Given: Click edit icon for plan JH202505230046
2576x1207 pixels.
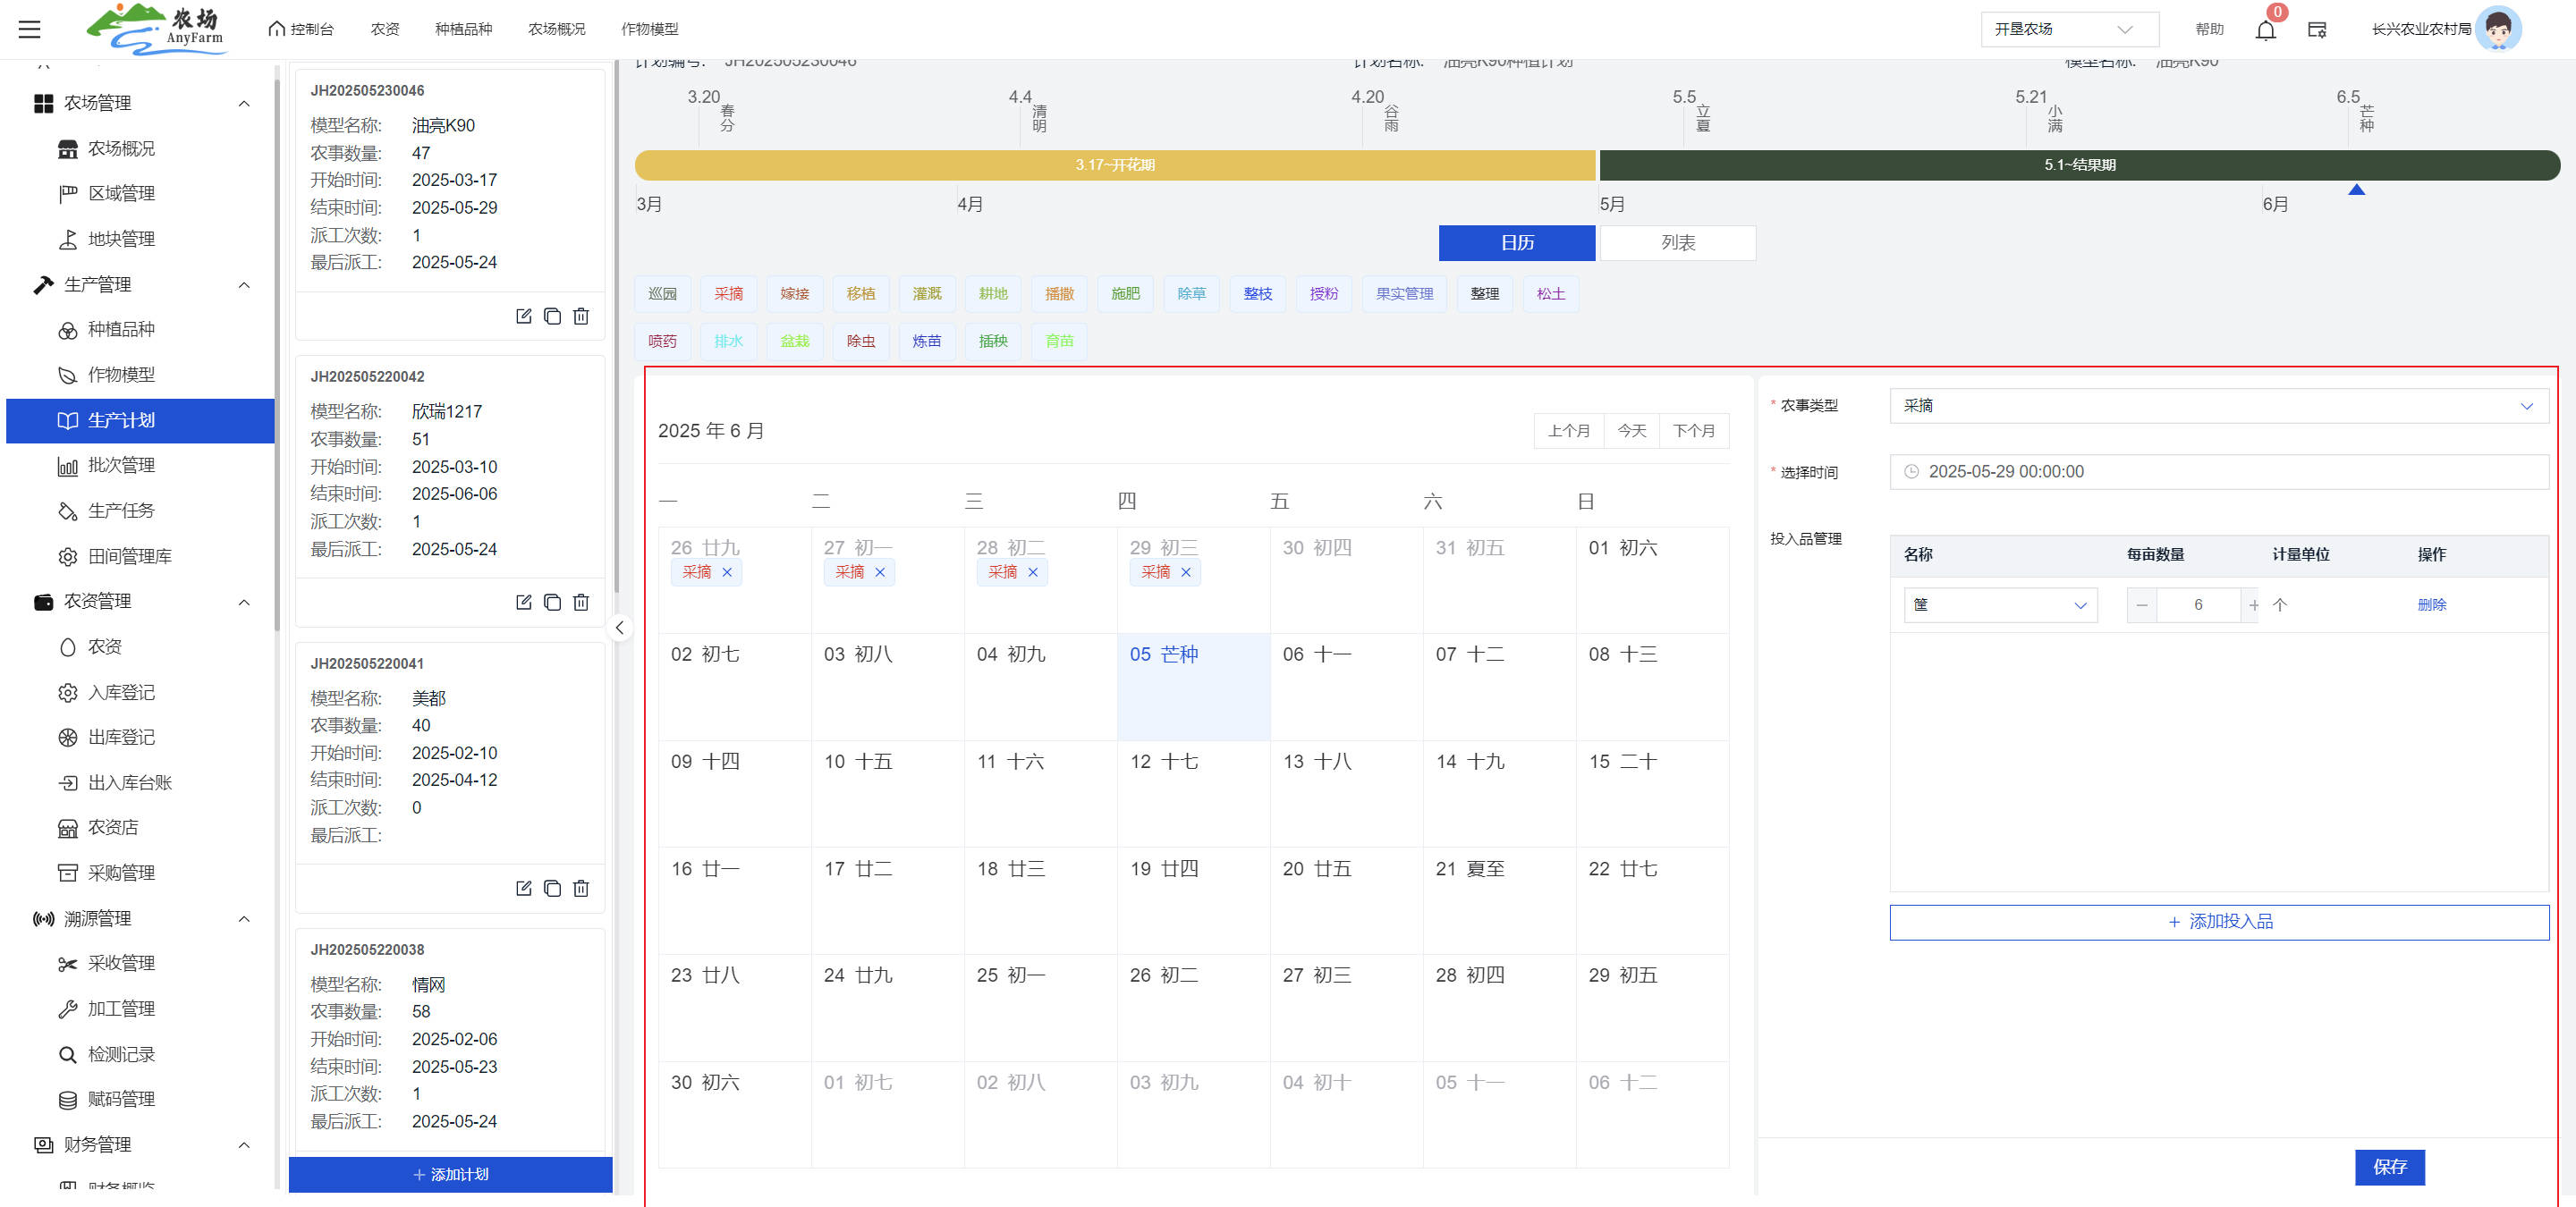Looking at the screenshot, I should click(x=523, y=316).
